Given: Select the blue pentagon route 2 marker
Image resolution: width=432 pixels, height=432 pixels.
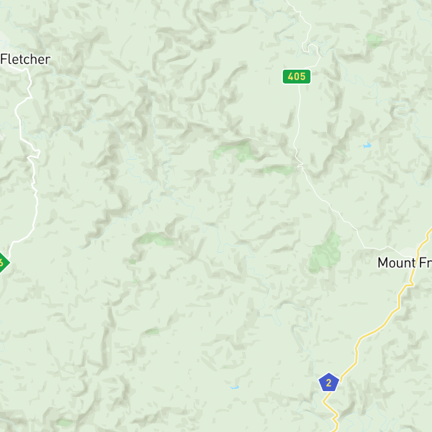Looking at the screenshot, I should coord(328,382).
